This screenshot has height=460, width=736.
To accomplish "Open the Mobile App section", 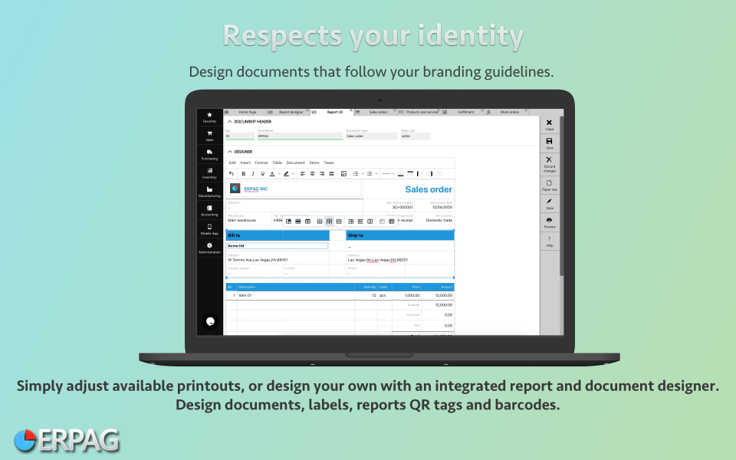I will click(209, 229).
